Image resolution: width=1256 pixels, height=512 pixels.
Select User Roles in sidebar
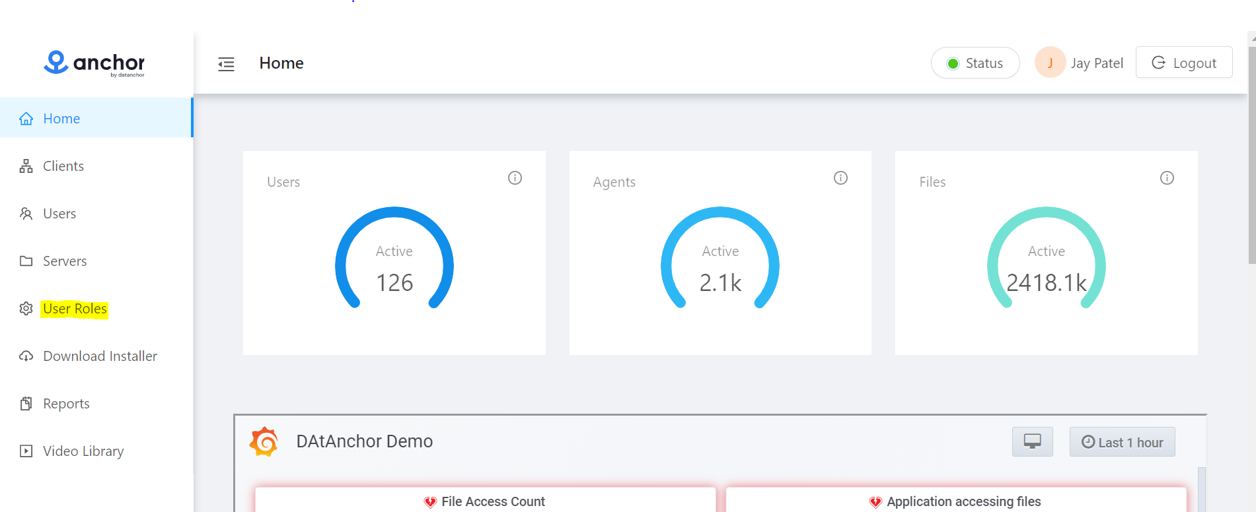click(x=96, y=309)
